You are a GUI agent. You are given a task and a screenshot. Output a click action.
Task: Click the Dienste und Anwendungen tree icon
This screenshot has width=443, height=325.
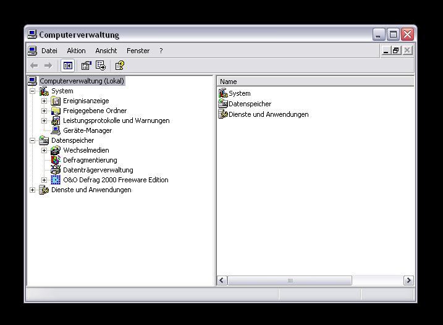coord(44,190)
